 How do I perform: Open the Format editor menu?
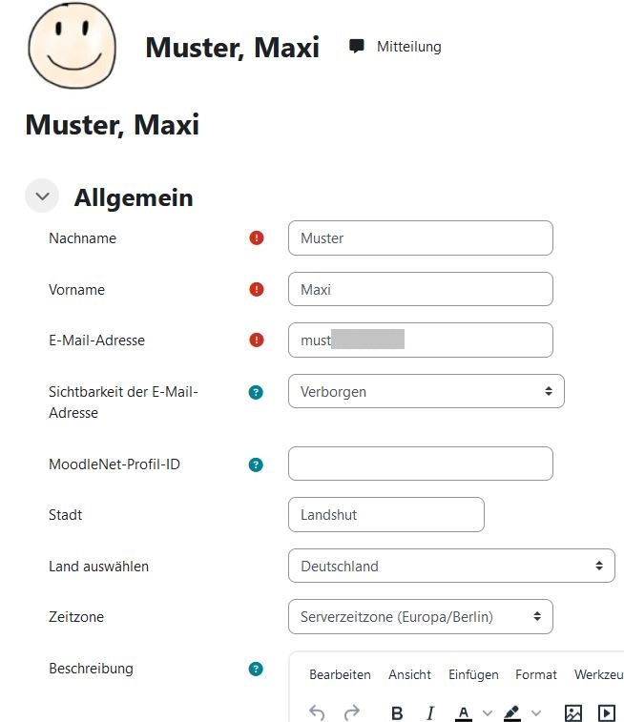[x=536, y=674]
